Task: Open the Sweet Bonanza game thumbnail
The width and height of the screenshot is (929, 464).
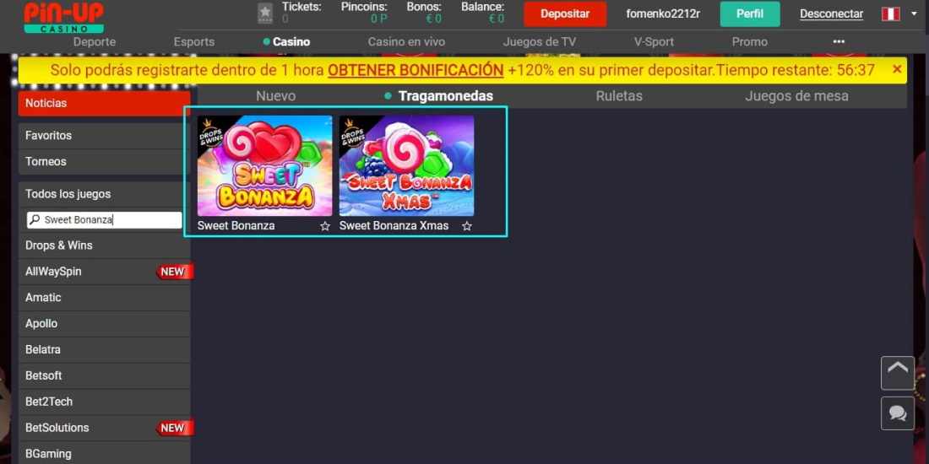Action: (265, 165)
